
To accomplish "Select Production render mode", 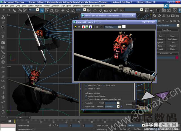I will coord(83,103).
